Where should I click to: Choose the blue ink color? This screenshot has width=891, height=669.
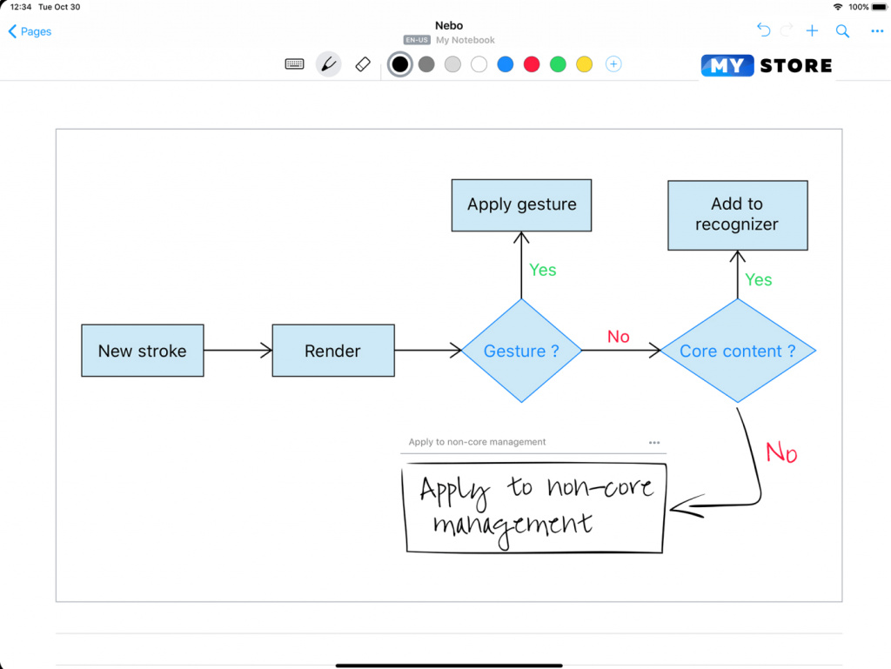tap(506, 64)
